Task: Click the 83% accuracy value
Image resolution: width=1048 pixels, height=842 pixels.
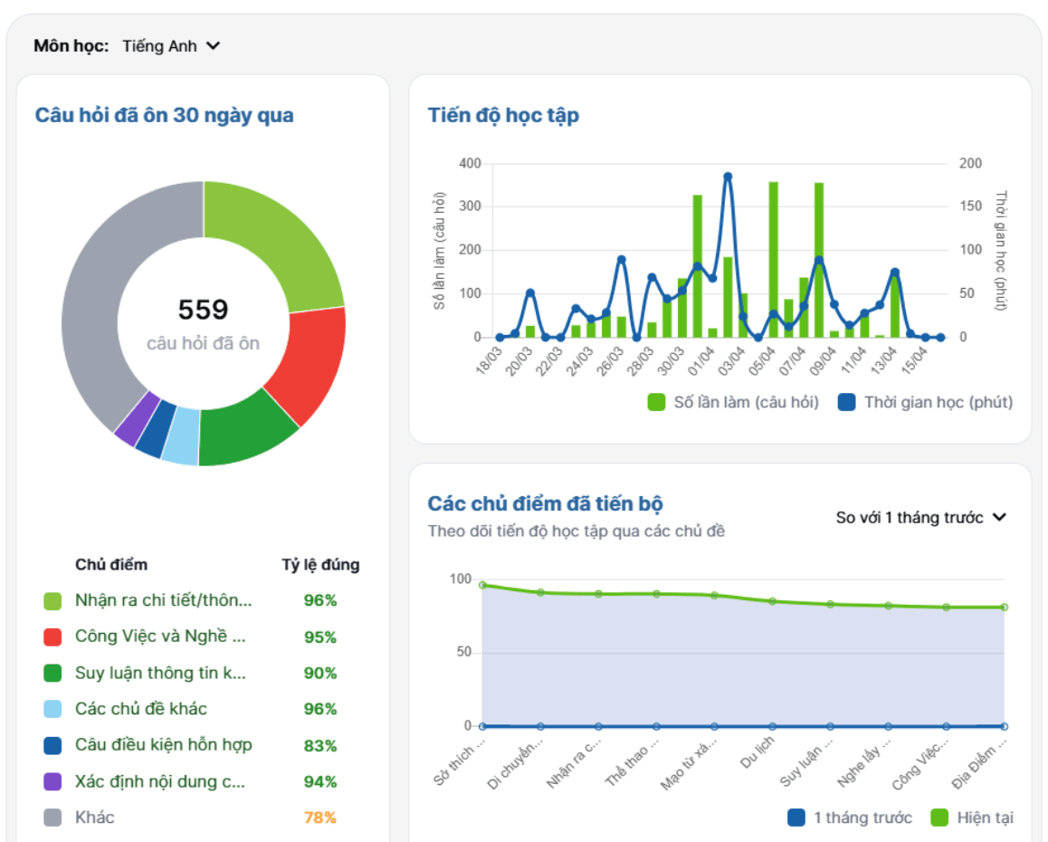Action: tap(320, 745)
